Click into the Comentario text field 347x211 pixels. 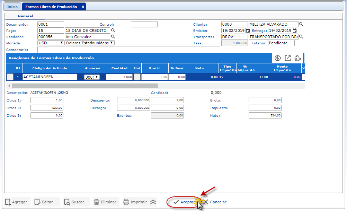point(128,50)
